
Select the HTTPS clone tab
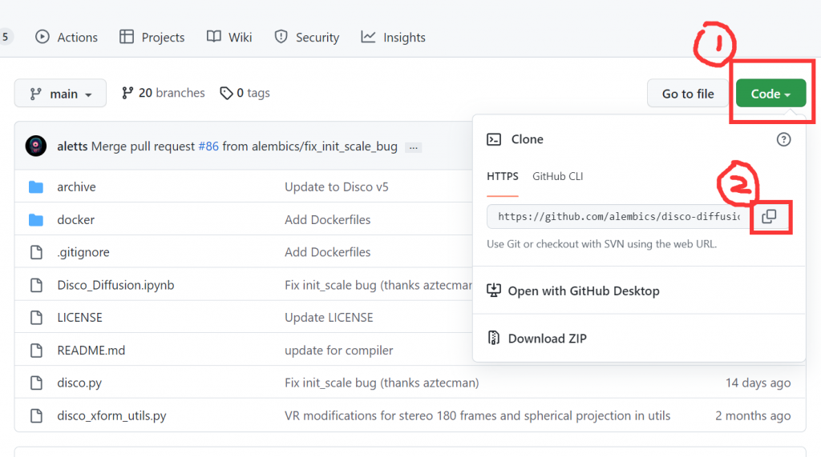click(503, 176)
